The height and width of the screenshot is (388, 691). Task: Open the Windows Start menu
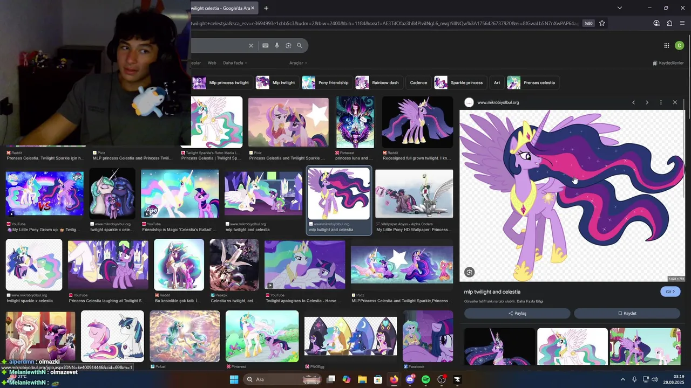pos(234,379)
